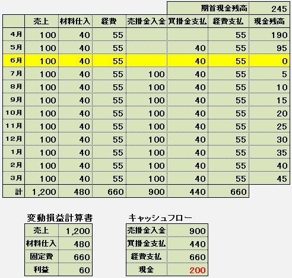292x278 pixels.
Task: Select 9月 cash balance 15
Action: 269,100
